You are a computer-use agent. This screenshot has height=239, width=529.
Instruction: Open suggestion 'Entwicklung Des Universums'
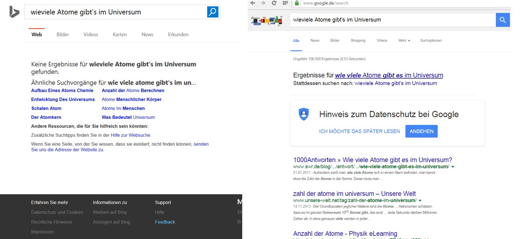63,99
